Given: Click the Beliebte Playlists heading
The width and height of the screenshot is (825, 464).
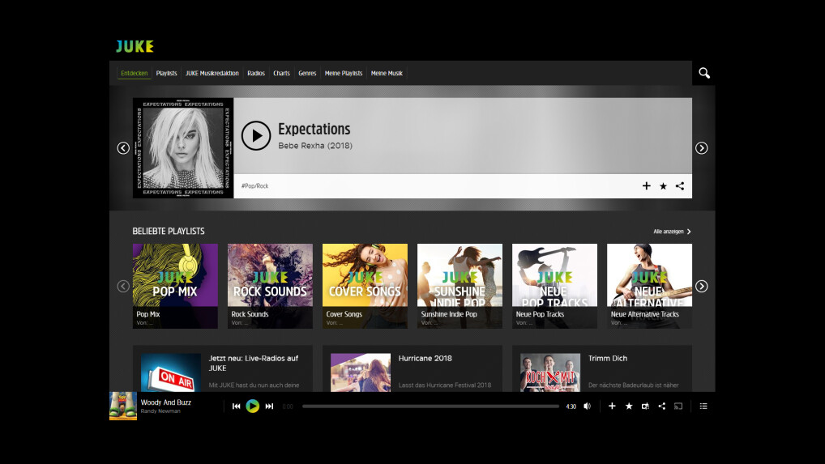Looking at the screenshot, I should (169, 232).
